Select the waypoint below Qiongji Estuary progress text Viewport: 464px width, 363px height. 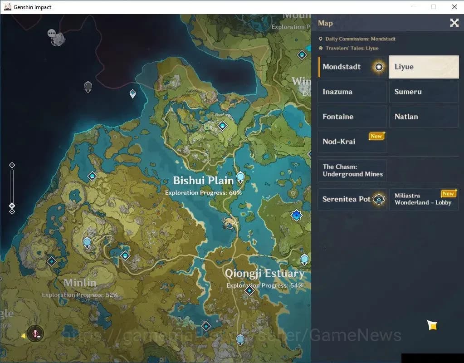coord(249,291)
